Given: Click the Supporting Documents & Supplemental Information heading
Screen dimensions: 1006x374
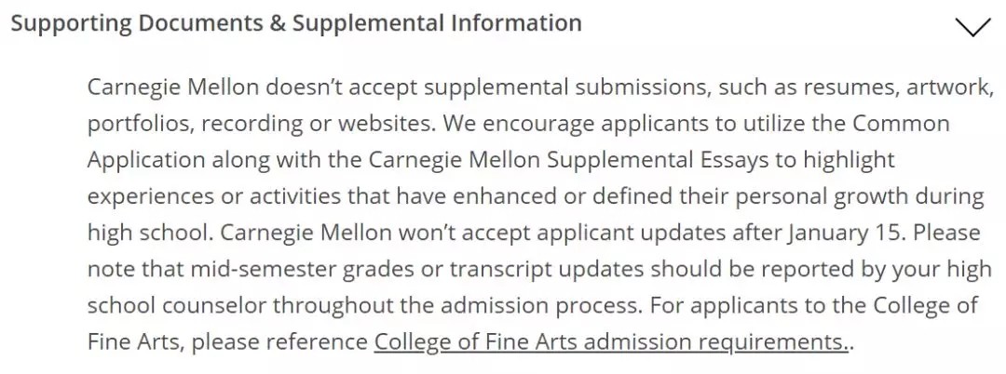Looking at the screenshot, I should 296,23.
